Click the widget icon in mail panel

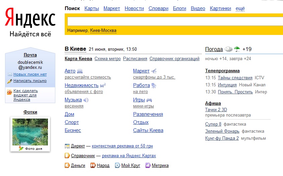click(x=9, y=93)
